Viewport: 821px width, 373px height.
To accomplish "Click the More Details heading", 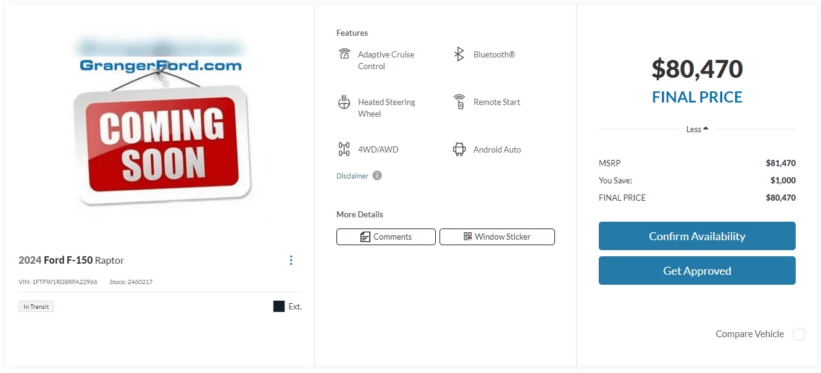I will pos(360,214).
